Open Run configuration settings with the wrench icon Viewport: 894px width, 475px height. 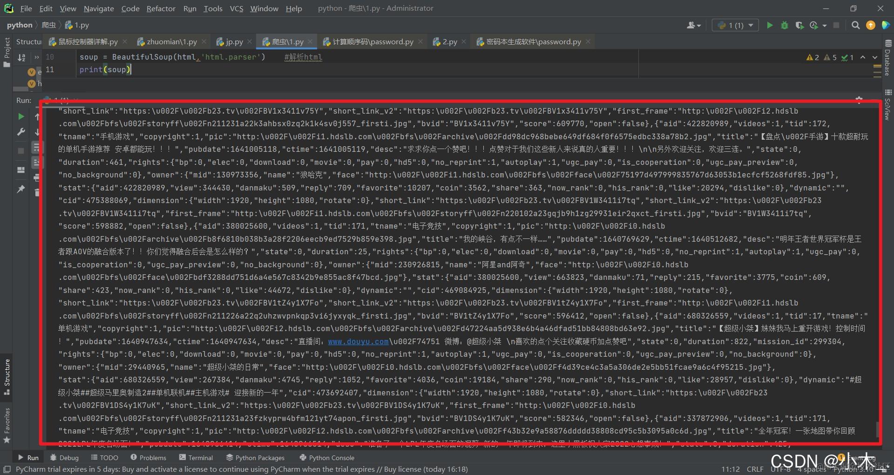click(x=21, y=132)
